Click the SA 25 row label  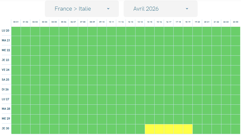coord(6,80)
